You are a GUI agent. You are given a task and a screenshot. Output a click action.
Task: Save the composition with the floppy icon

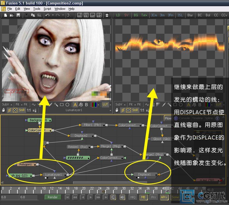[x=19, y=15]
